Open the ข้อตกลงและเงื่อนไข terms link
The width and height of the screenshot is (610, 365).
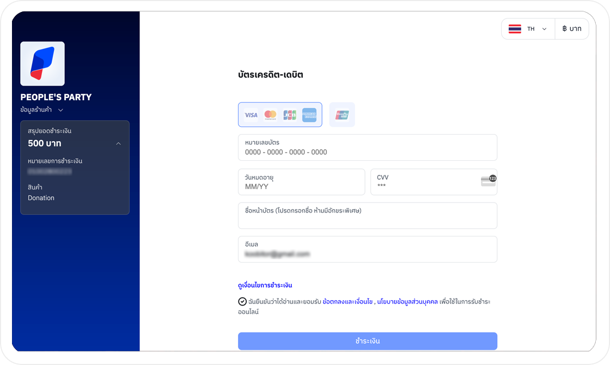click(347, 302)
